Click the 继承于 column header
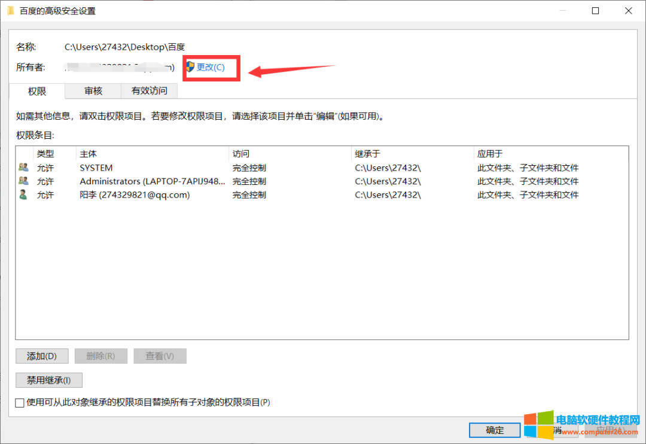The image size is (646, 444). tap(367, 154)
